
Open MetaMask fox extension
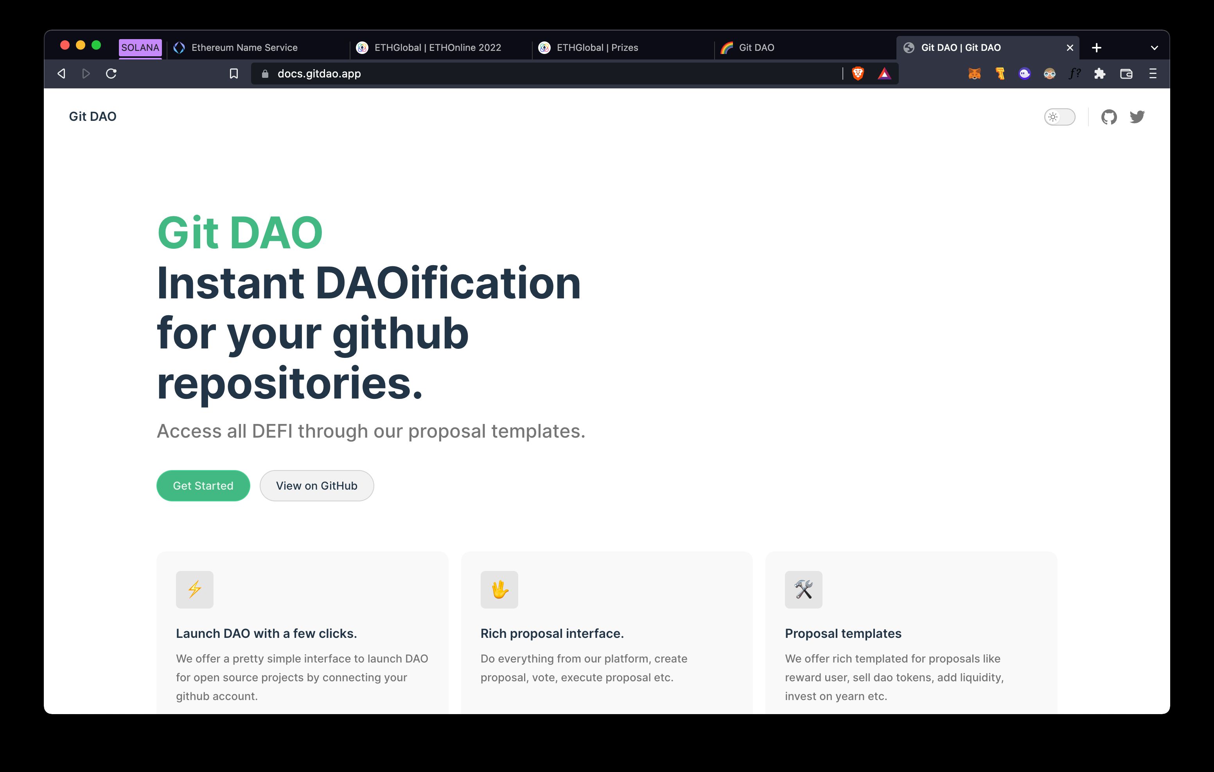pos(974,74)
